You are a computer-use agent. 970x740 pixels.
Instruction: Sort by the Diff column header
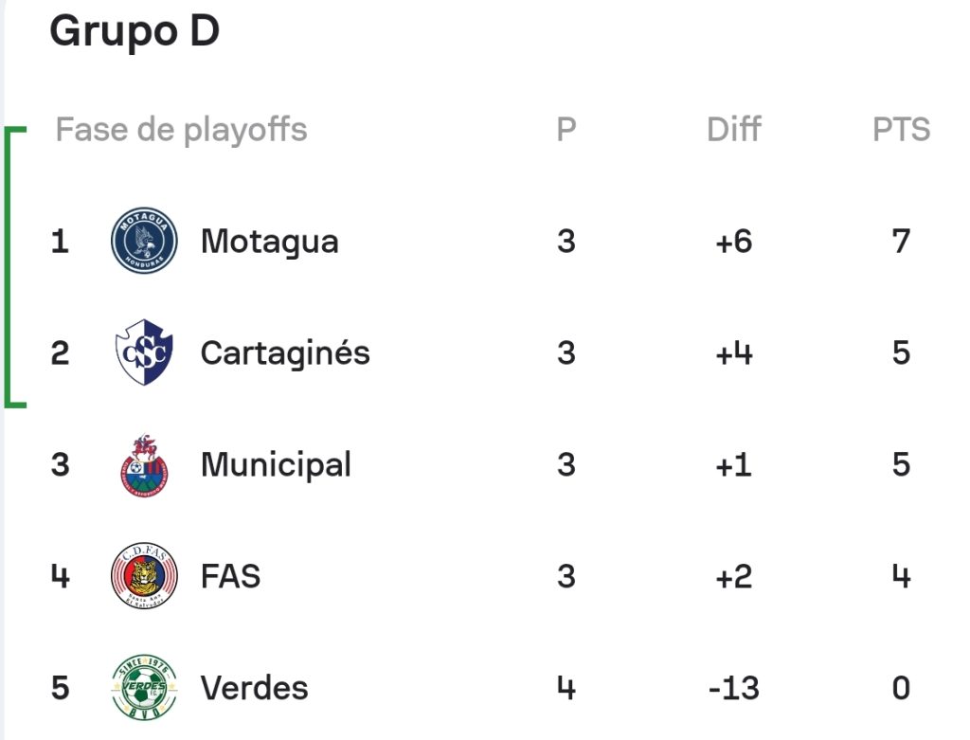point(734,129)
